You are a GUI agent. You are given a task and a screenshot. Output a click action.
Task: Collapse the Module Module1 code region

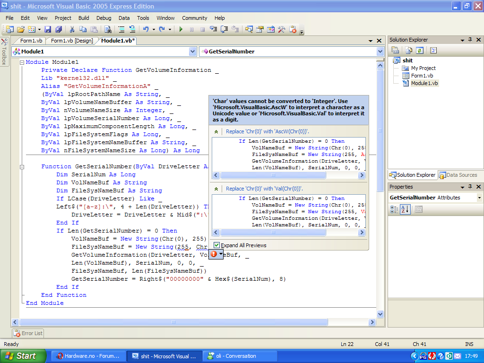[x=22, y=62]
